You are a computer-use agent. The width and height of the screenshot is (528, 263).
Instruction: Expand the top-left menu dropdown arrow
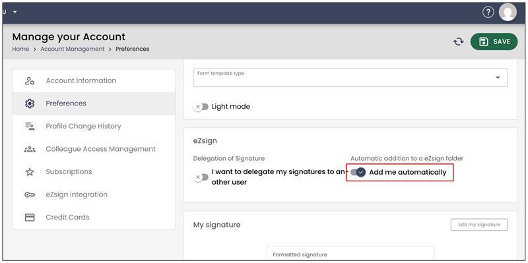coord(15,12)
